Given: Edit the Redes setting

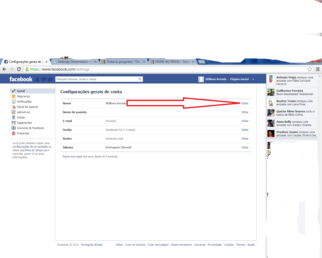Looking at the screenshot, I should 245,139.
